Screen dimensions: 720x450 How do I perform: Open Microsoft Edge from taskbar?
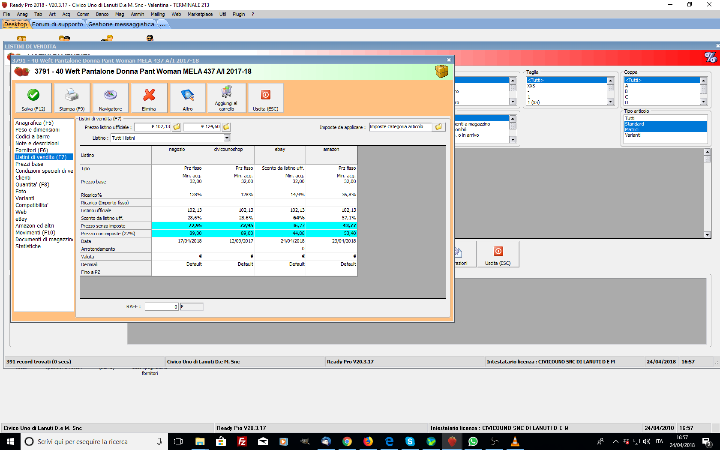click(389, 441)
